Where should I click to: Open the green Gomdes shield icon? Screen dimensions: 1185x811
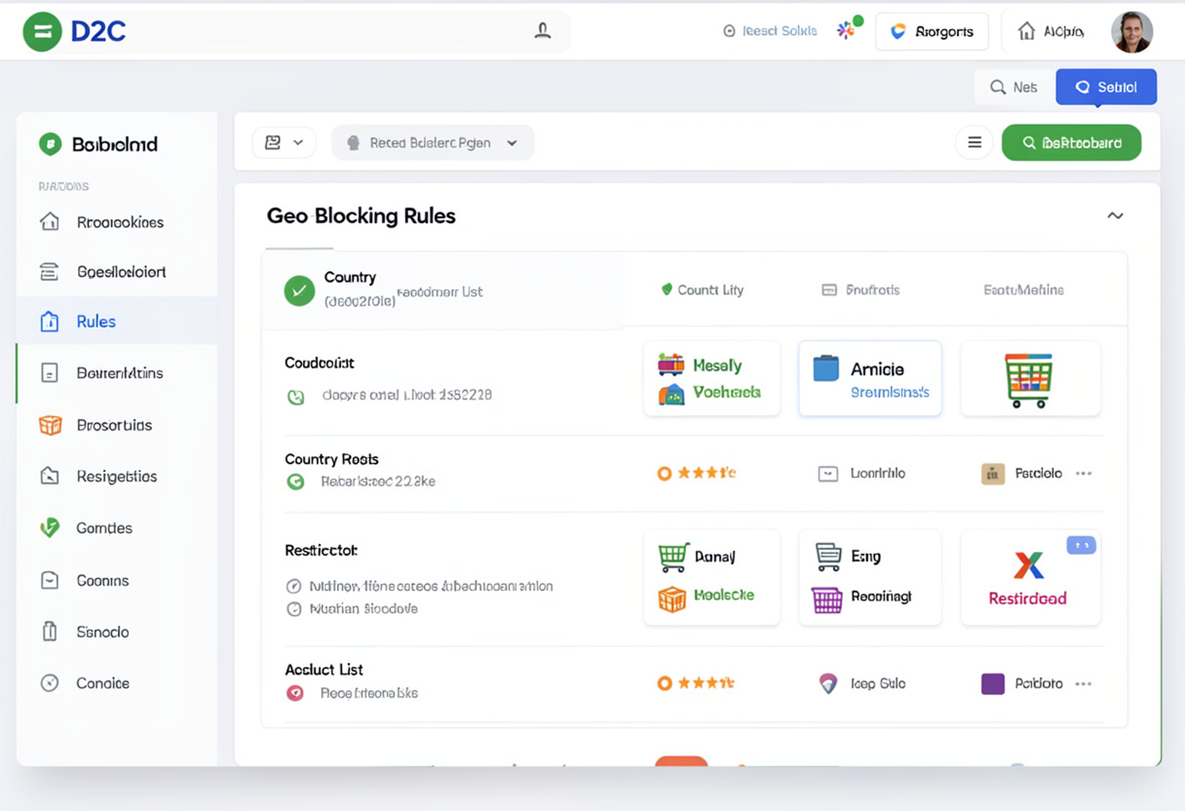(49, 528)
